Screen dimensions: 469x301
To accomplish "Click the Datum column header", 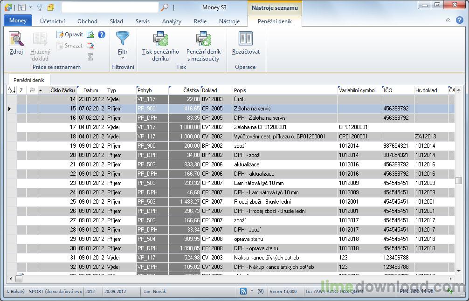I will (x=91, y=90).
